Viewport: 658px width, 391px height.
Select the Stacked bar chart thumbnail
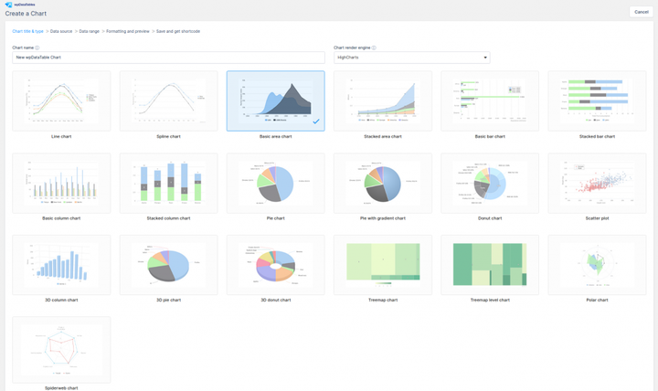(597, 100)
